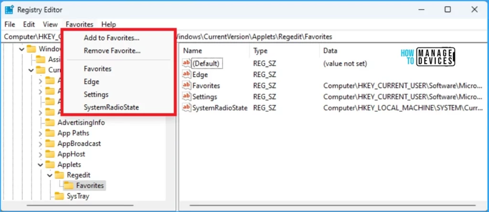Open the Help menu

(108, 24)
